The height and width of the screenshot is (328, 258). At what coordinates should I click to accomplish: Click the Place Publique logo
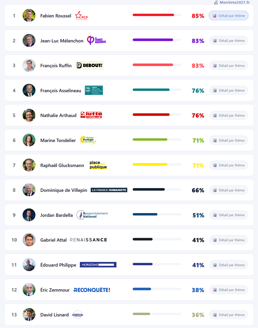[98, 165]
